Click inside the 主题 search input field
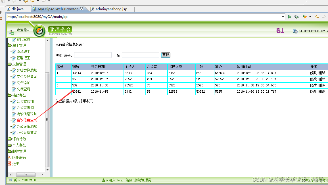Viewport: 328px width, 185px height. tap(140, 55)
